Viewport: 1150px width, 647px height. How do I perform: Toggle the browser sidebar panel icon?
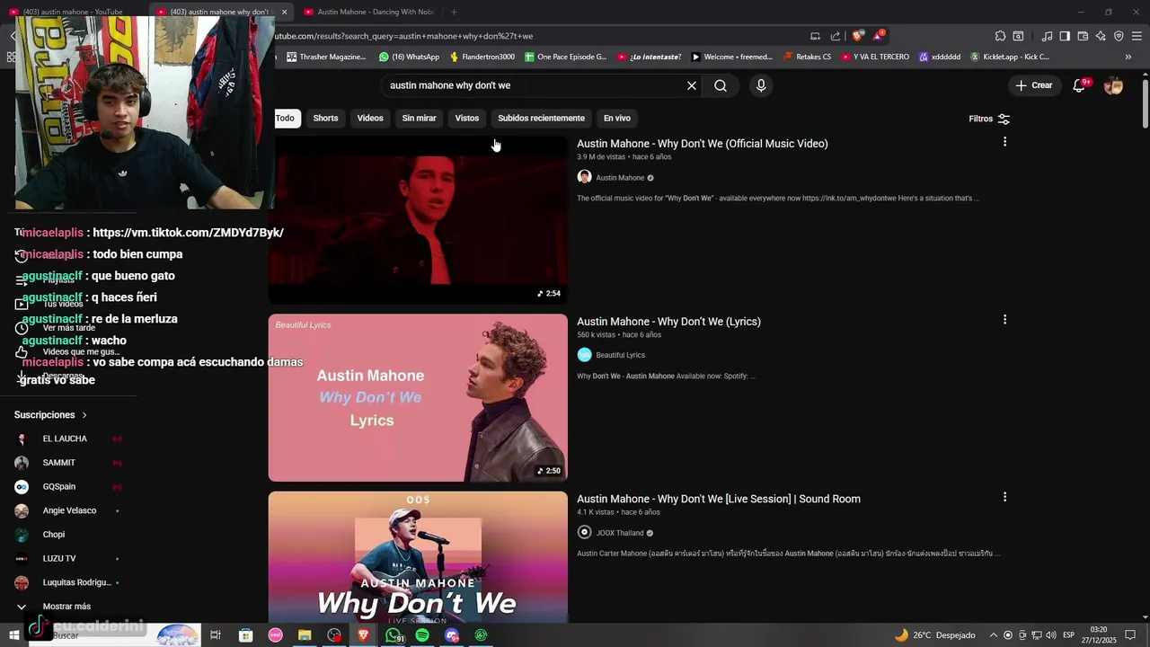(x=1065, y=36)
